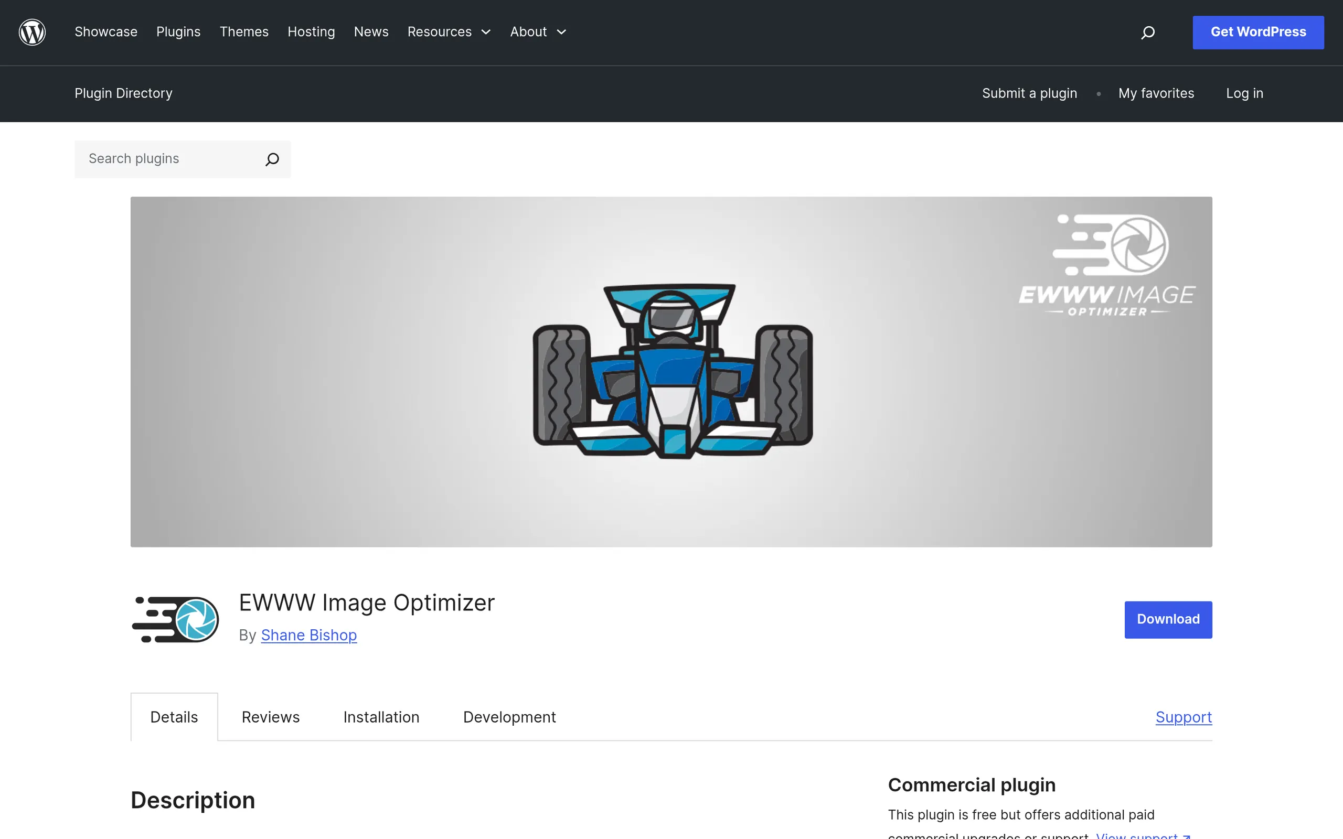1343x839 pixels.
Task: Click the EWWW Image Optimizer plugin icon
Action: pyautogui.click(x=175, y=619)
